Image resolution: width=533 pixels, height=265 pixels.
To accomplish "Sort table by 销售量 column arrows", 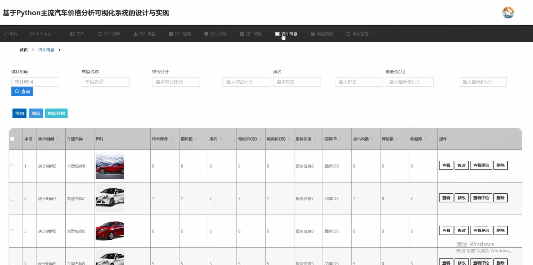I will [x=196, y=139].
